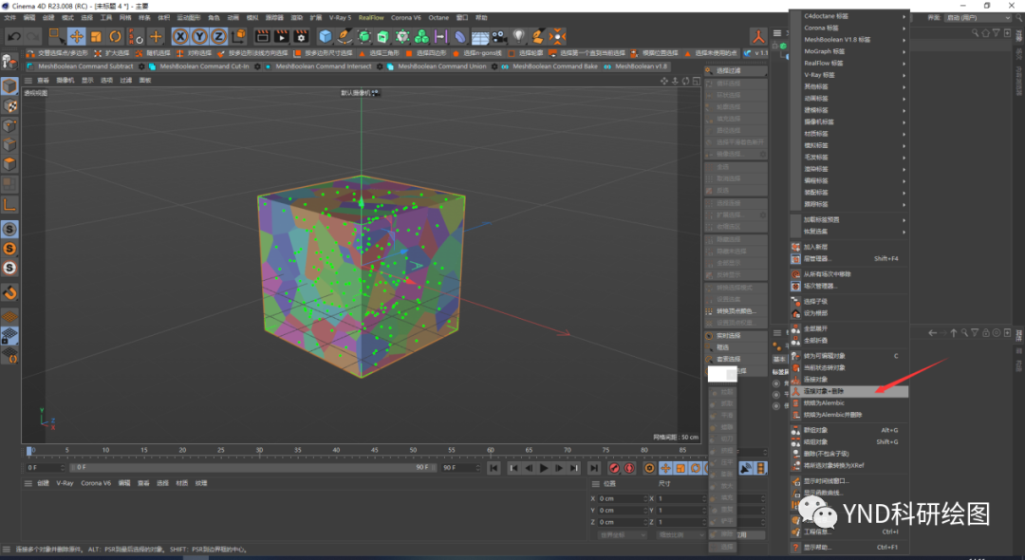Image resolution: width=1025 pixels, height=560 pixels.
Task: Click the Coordinate System toggle icon
Action: 239,37
